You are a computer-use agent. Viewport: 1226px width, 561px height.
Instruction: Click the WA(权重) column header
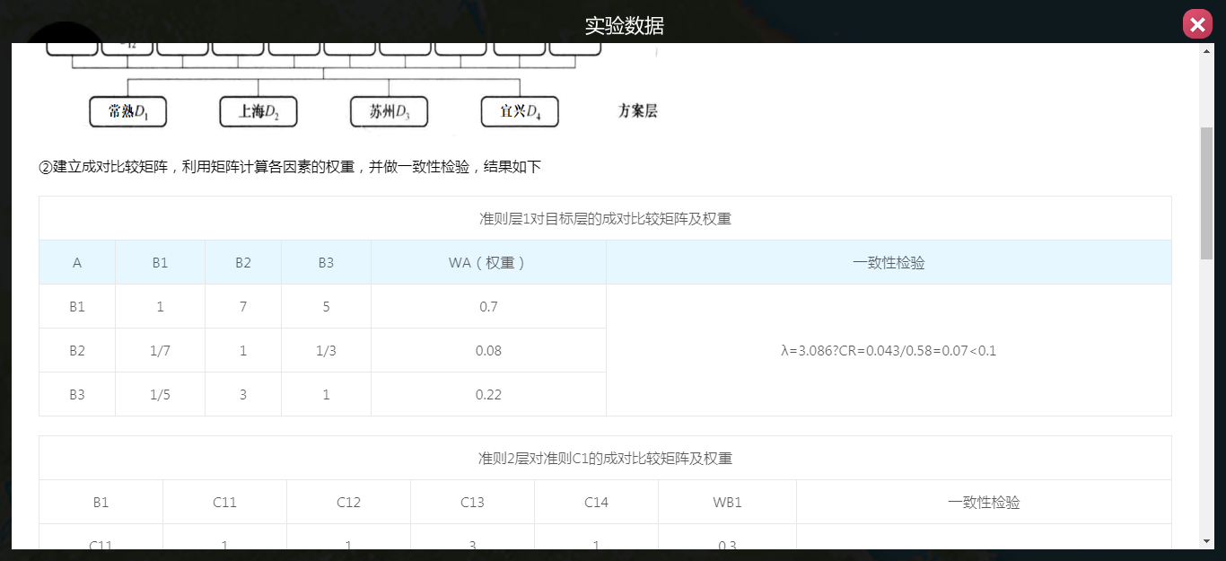(488, 263)
